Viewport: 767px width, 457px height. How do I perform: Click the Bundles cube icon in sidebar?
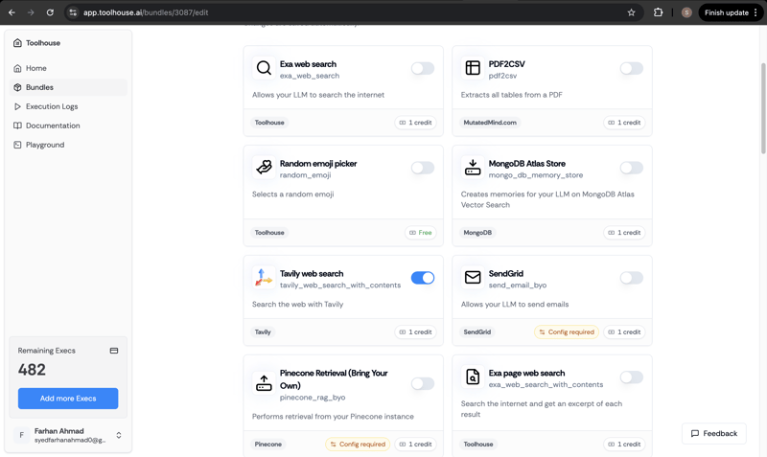click(x=17, y=87)
